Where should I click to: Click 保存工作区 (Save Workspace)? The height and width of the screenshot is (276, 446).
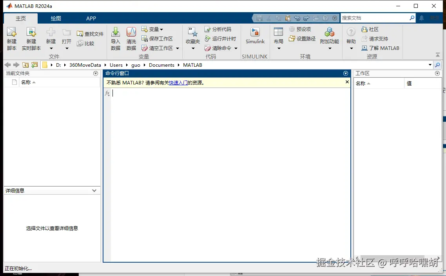[x=157, y=38]
